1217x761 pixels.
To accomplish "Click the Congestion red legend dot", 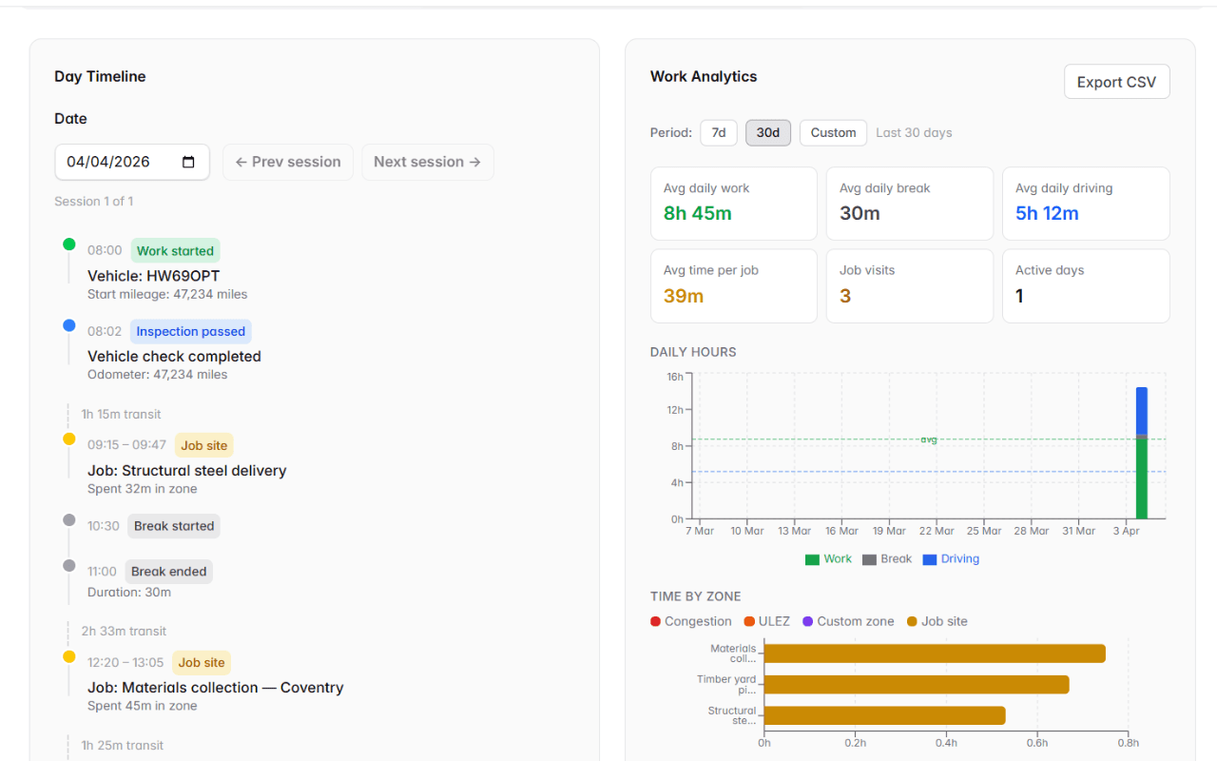I will 655,622.
